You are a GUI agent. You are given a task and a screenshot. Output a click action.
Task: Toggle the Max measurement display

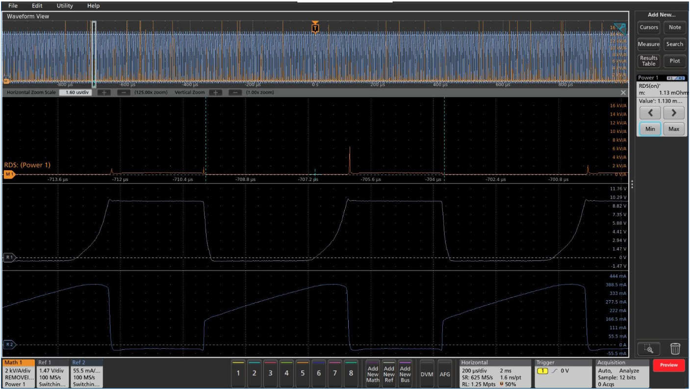(x=673, y=129)
